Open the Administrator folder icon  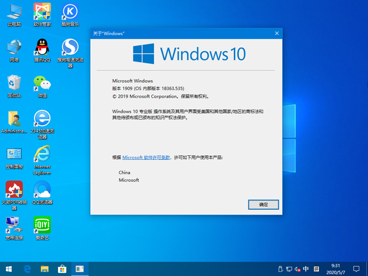[x=14, y=121]
